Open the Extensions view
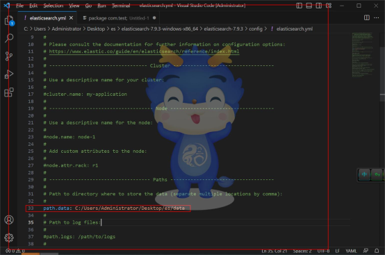Screen dimensions: 385x255 [x=9, y=92]
